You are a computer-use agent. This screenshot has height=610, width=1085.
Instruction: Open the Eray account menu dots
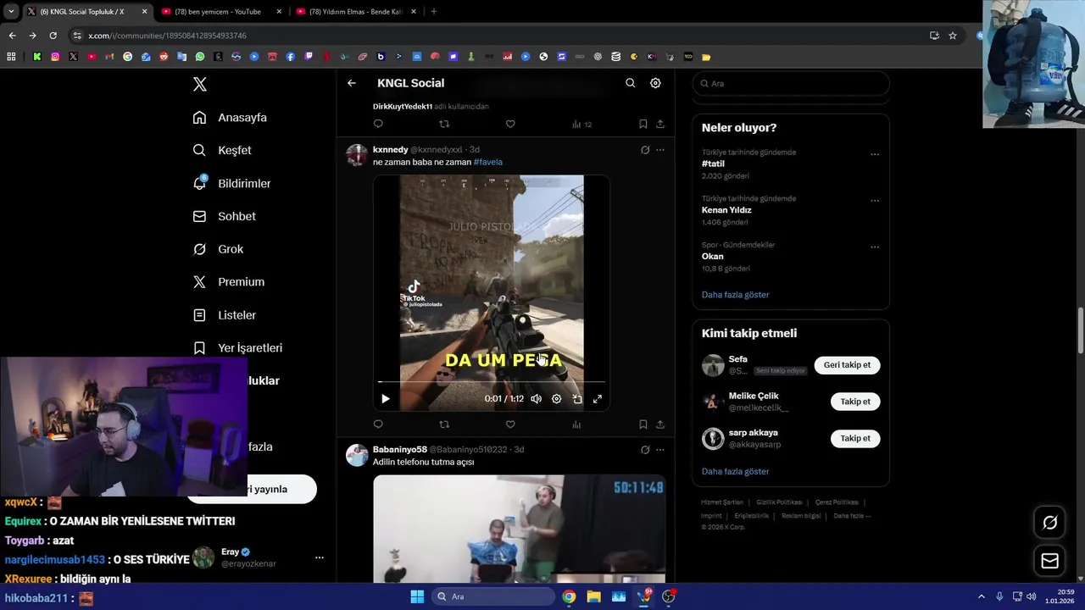(x=320, y=557)
